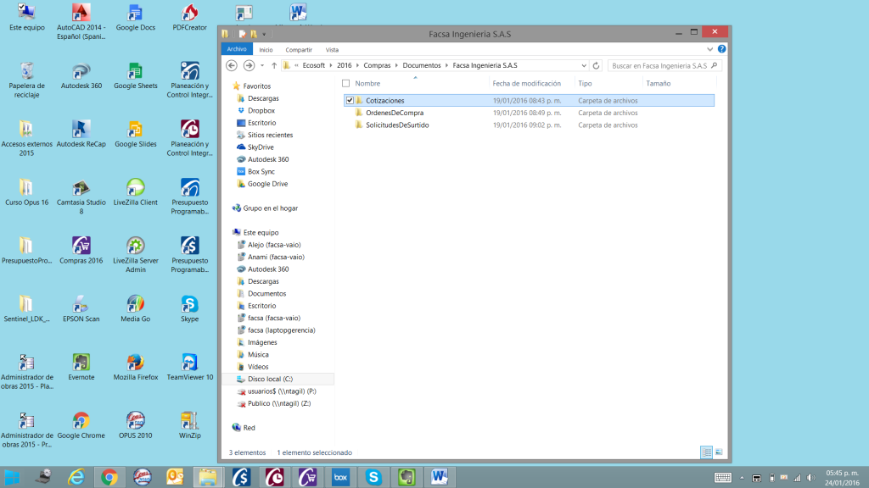869x488 pixels.
Task: Sort by Fecha de modificación column header
Action: point(526,83)
